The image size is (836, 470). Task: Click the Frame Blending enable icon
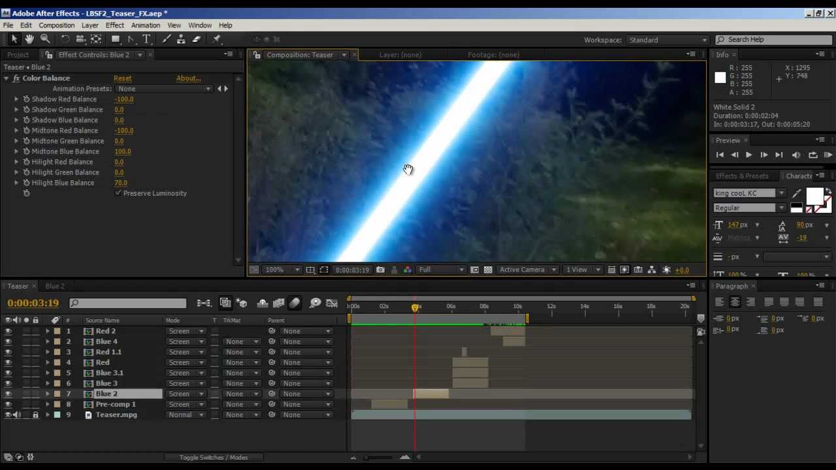[x=278, y=303]
